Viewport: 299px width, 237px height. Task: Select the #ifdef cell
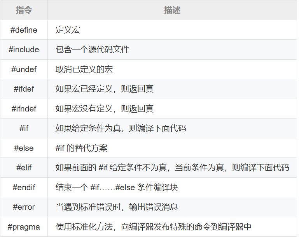pyautogui.click(x=24, y=89)
